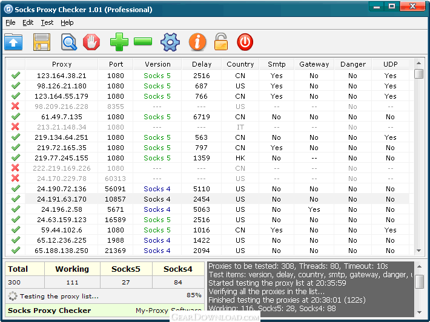Click log line 'Started testing the proxy list'
This screenshot has height=322, width=430.
tap(277, 283)
